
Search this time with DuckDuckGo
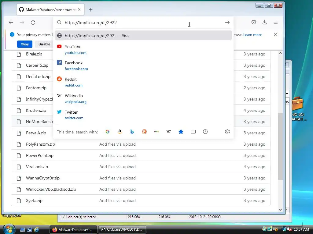[144, 132]
